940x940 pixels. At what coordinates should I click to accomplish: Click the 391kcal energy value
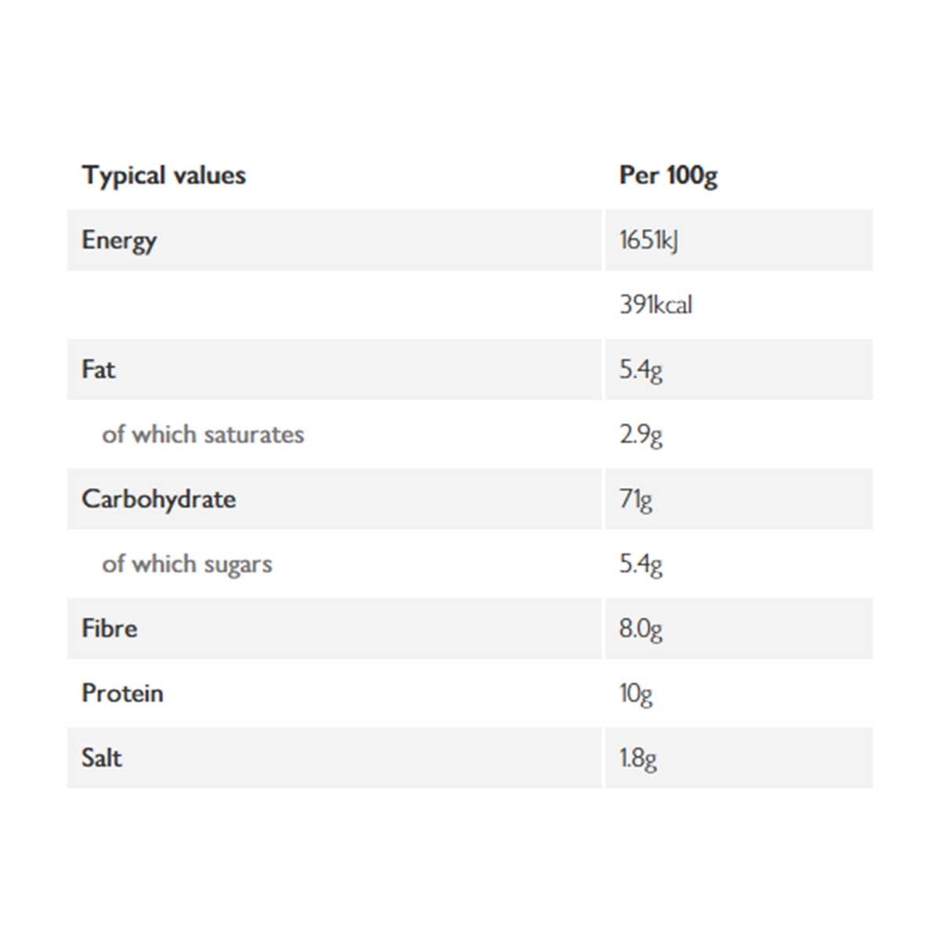click(x=656, y=305)
